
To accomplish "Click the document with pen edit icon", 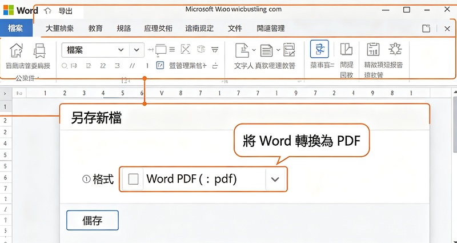I will pos(289,50).
